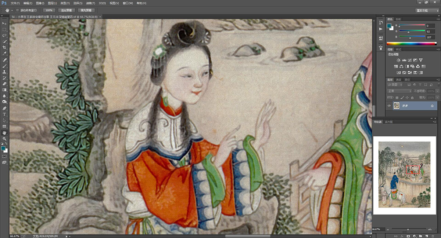Click the delete layer trash icon
Image resolution: width=441 pixels, height=238 pixels.
click(x=432, y=236)
